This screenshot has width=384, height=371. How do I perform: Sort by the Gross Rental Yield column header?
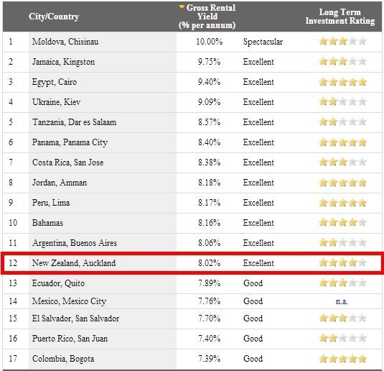[207, 17]
